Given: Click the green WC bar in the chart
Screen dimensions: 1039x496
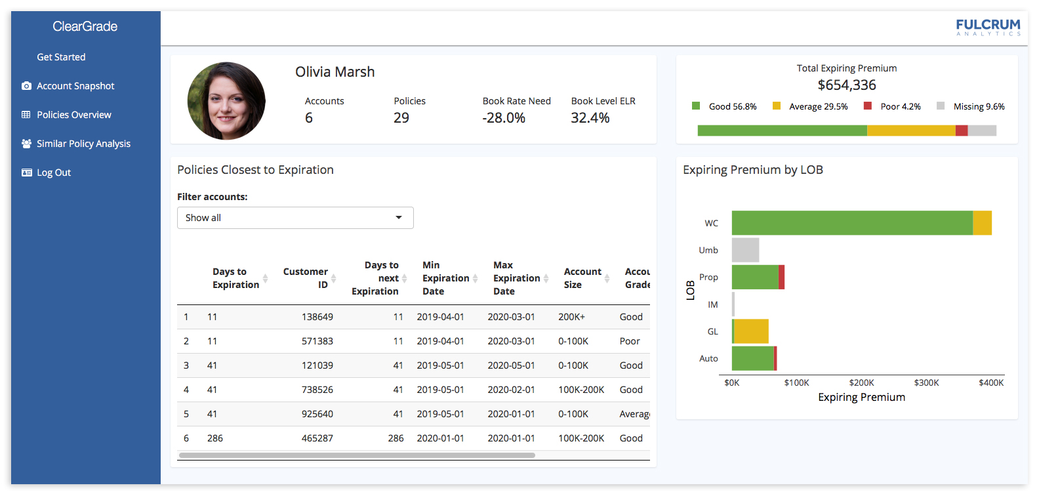Looking at the screenshot, I should click(x=852, y=223).
